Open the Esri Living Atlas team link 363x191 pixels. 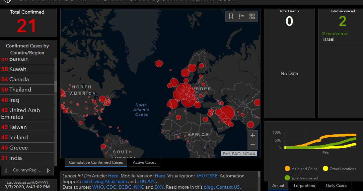point(105,181)
